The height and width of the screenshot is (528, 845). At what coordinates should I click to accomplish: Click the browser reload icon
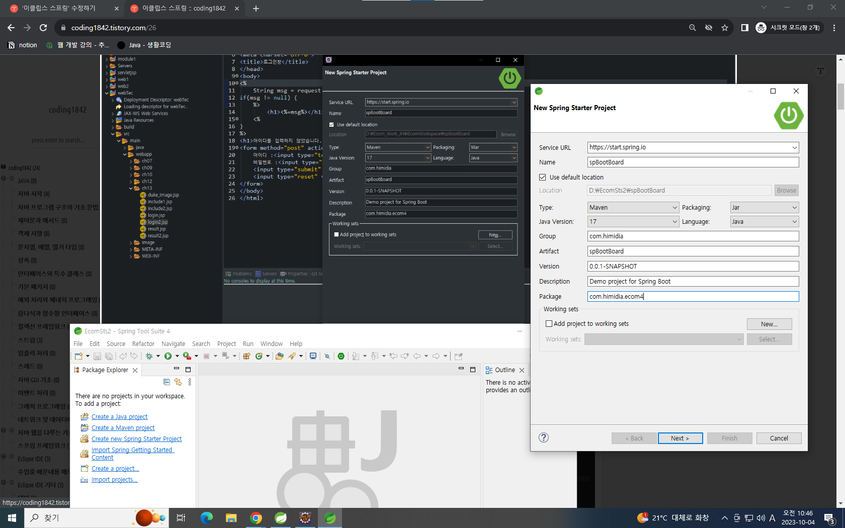[43, 28]
